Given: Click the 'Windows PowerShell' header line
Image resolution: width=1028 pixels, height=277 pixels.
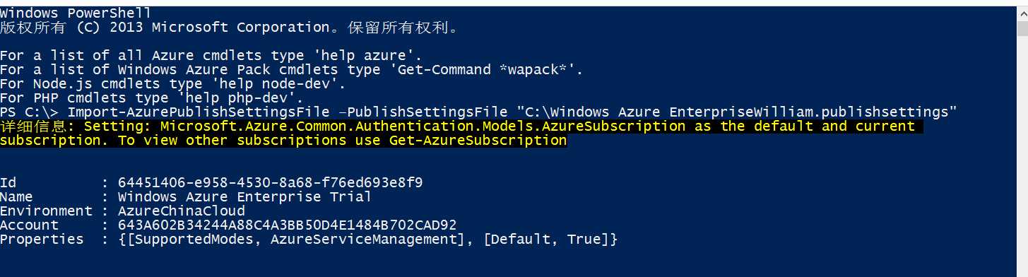Looking at the screenshot, I should [75, 13].
